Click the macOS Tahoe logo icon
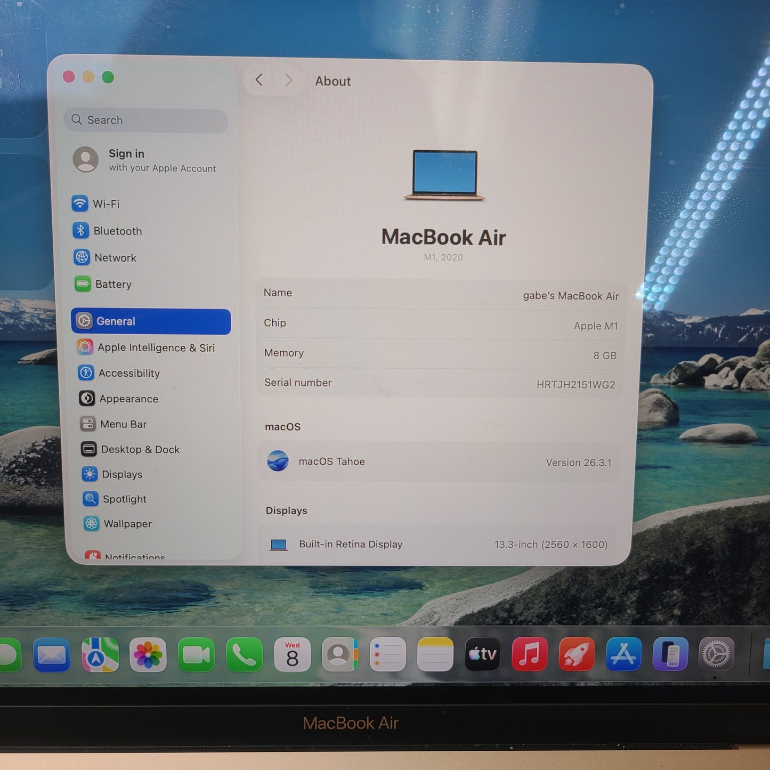 (x=278, y=461)
